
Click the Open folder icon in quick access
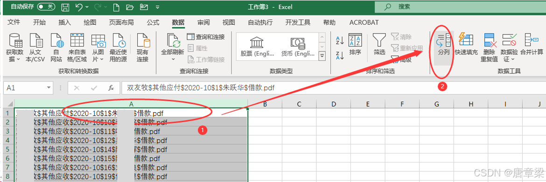pos(130,7)
